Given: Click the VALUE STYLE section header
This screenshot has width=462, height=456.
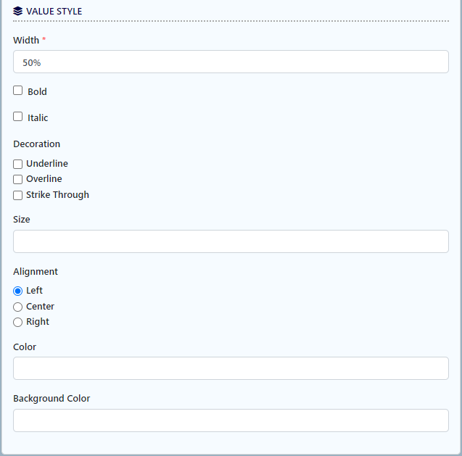Looking at the screenshot, I should 54,12.
